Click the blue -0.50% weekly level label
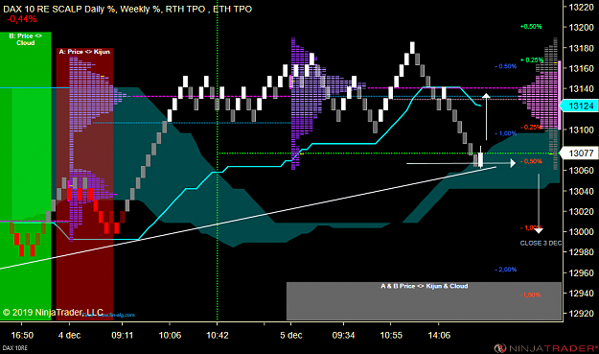The width and height of the screenshot is (599, 354). point(506,66)
